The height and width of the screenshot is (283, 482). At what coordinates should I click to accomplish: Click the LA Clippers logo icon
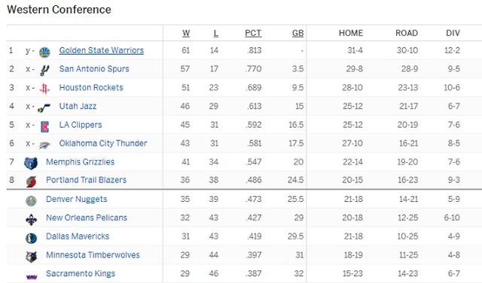click(x=44, y=126)
